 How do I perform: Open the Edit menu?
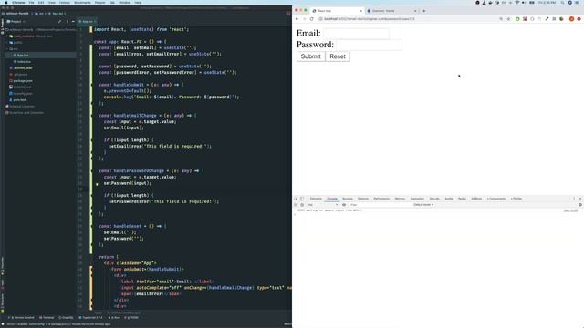click(x=41, y=3)
